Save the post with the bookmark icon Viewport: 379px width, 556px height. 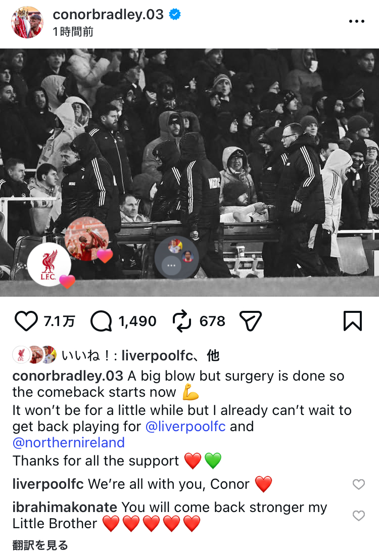[353, 321]
